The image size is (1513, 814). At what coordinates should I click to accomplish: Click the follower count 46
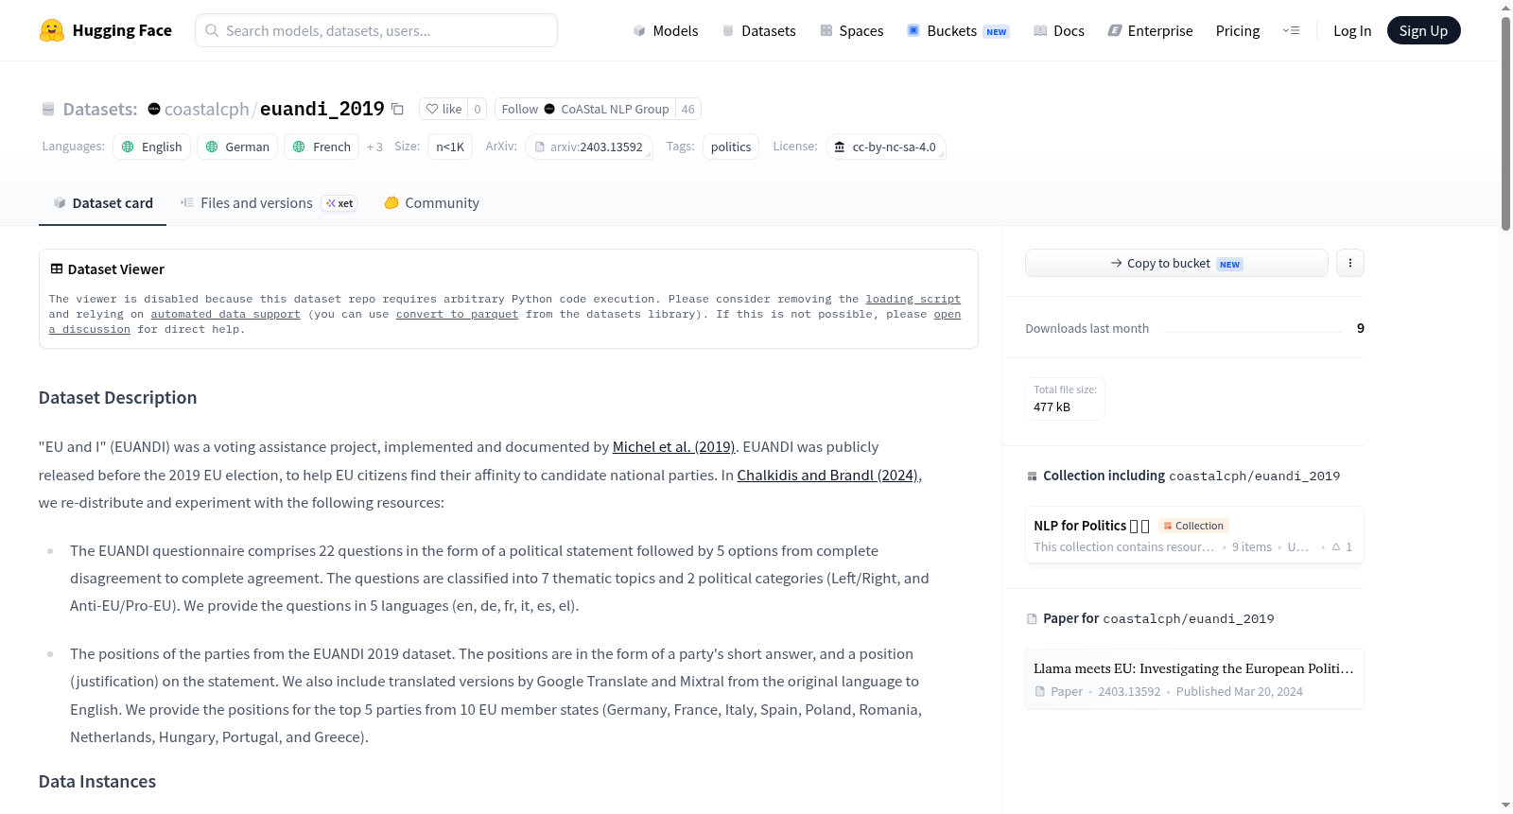pyautogui.click(x=688, y=109)
